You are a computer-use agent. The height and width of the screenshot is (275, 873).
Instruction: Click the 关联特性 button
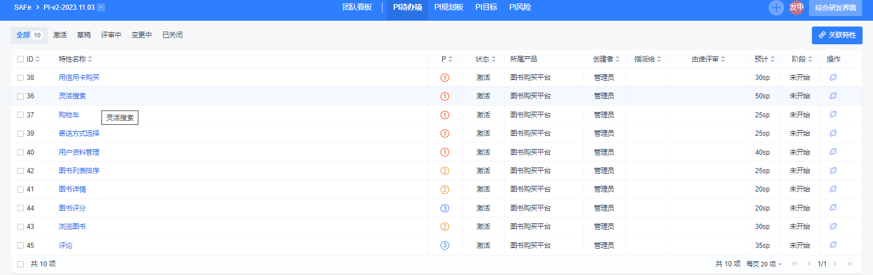(837, 35)
